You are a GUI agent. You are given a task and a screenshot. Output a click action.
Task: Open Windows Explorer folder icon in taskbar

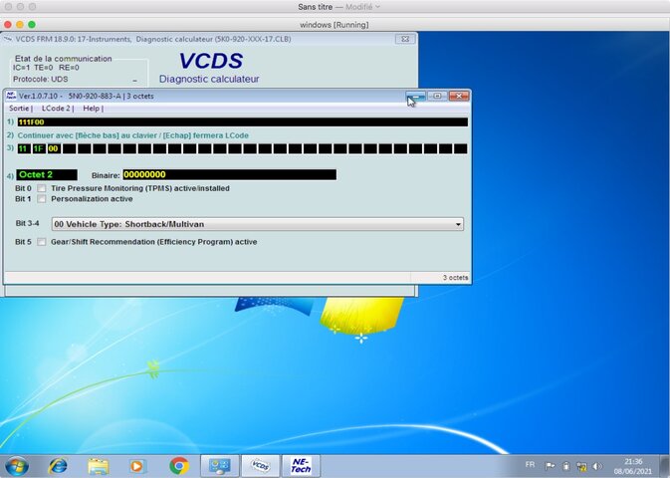[99, 466]
